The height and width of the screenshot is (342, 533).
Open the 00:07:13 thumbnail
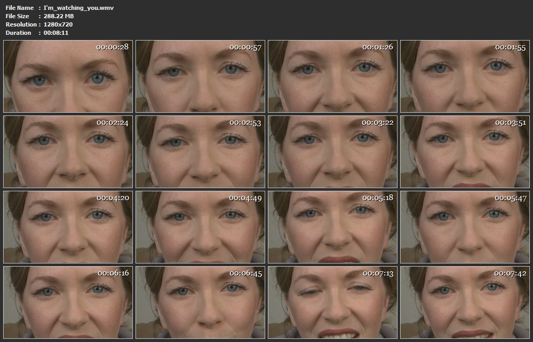[333, 302]
